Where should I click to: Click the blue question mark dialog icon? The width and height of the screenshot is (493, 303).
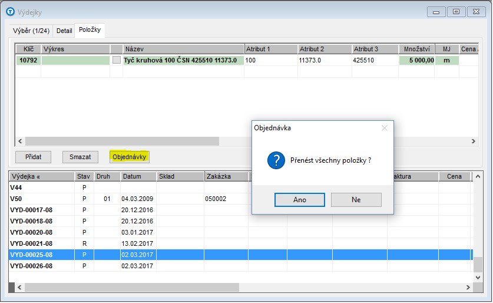(x=276, y=160)
